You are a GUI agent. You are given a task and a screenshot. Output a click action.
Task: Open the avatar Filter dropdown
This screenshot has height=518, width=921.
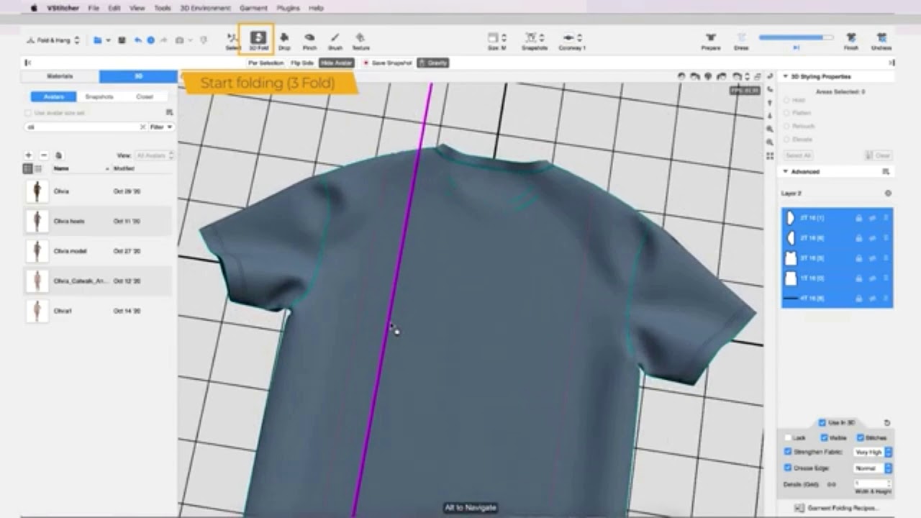pos(161,127)
